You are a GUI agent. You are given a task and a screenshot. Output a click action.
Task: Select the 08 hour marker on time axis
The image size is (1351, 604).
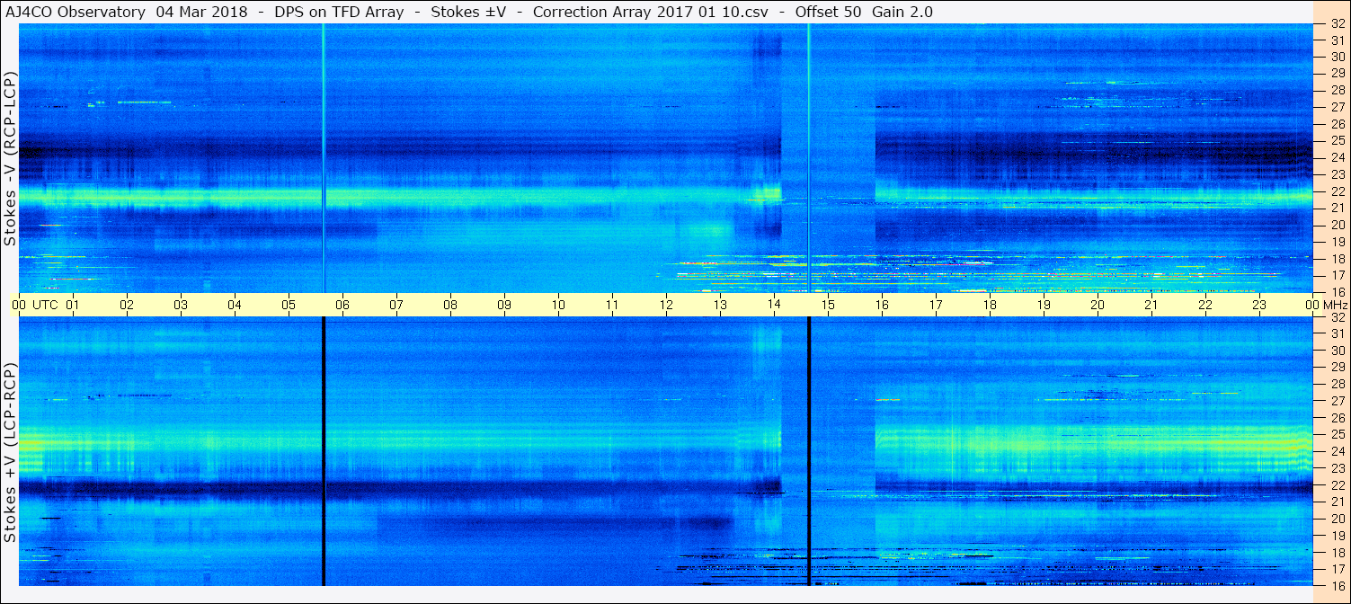click(x=450, y=305)
